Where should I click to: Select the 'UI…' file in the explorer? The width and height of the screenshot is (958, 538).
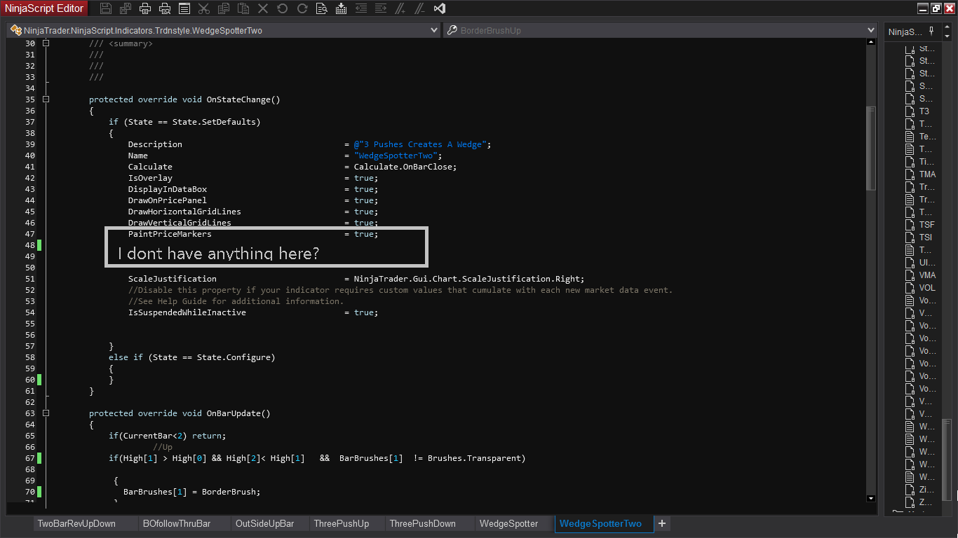tap(926, 263)
